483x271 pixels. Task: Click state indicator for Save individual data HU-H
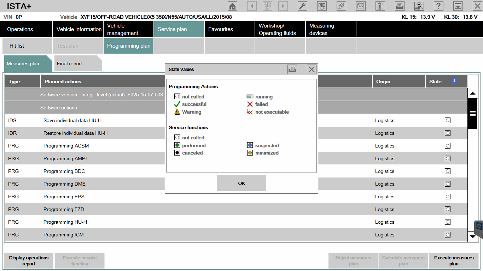pyautogui.click(x=448, y=120)
